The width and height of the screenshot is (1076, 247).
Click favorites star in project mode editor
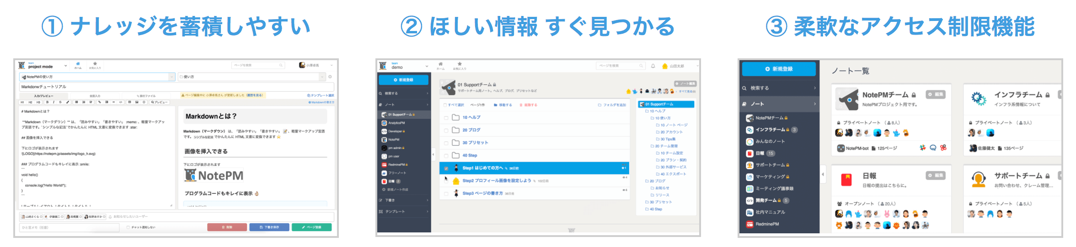tap(95, 64)
